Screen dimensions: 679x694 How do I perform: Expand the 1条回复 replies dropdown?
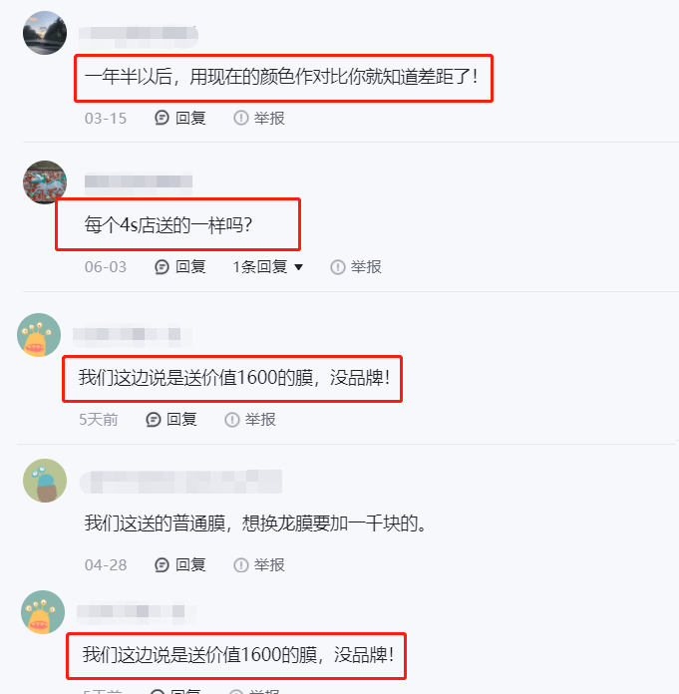tap(268, 267)
